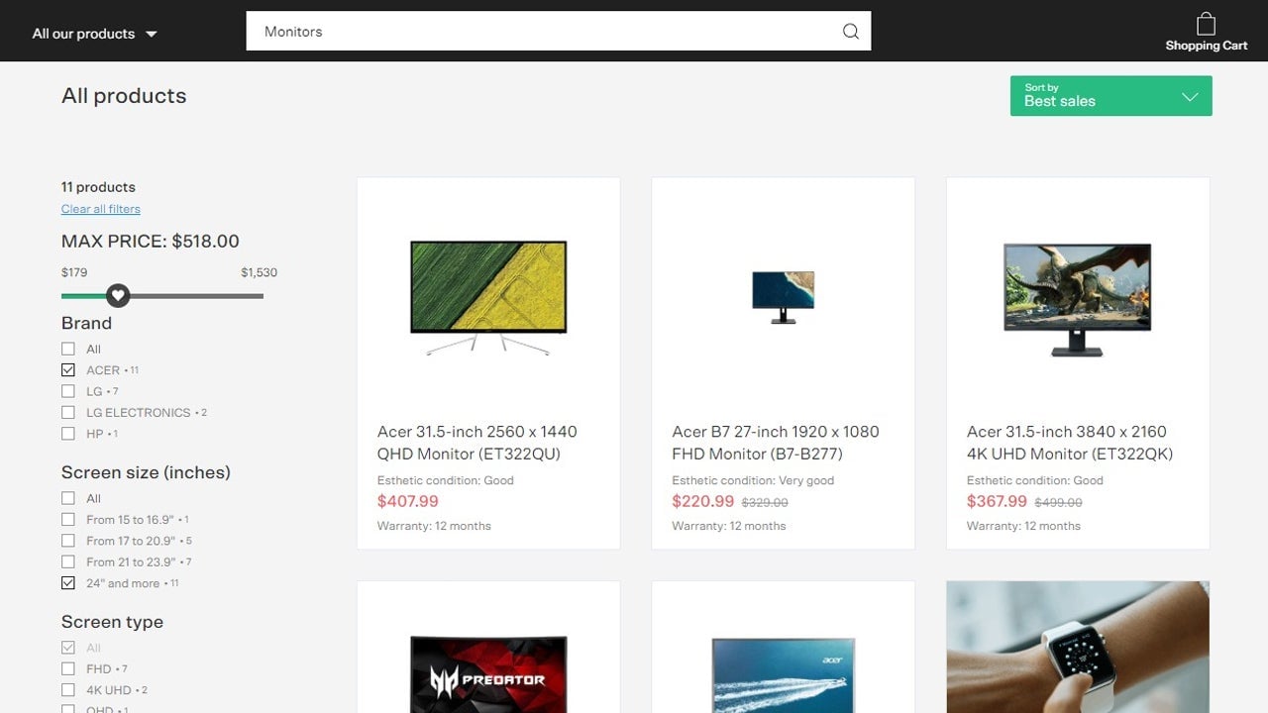Check the From 21 to 23.9" checkbox
This screenshot has width=1268, height=713.
pos(68,561)
